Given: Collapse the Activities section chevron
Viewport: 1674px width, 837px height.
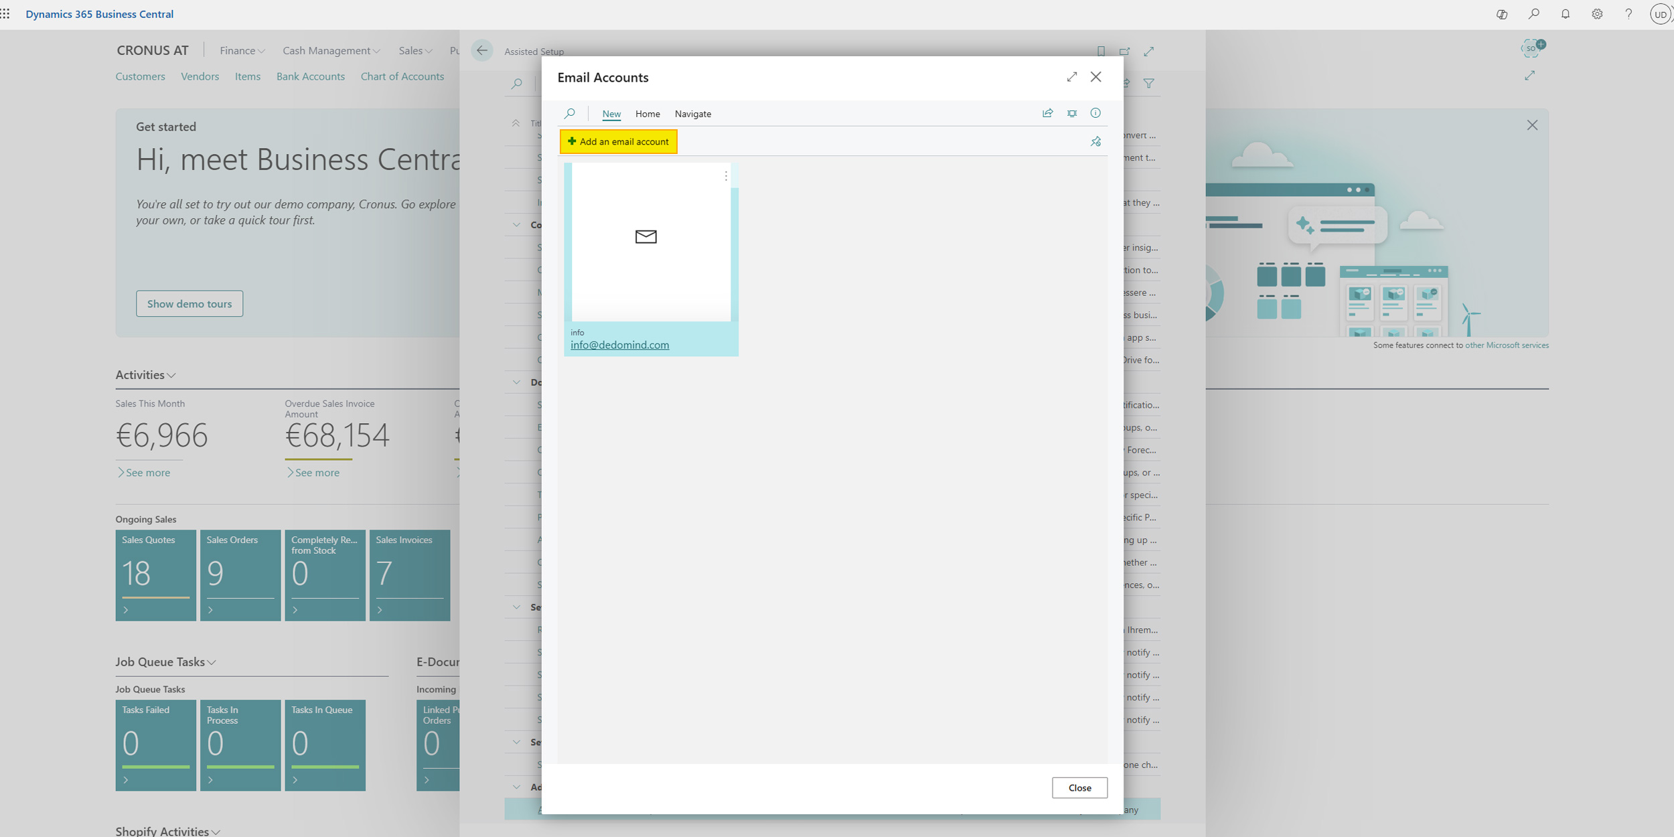Looking at the screenshot, I should [170, 375].
